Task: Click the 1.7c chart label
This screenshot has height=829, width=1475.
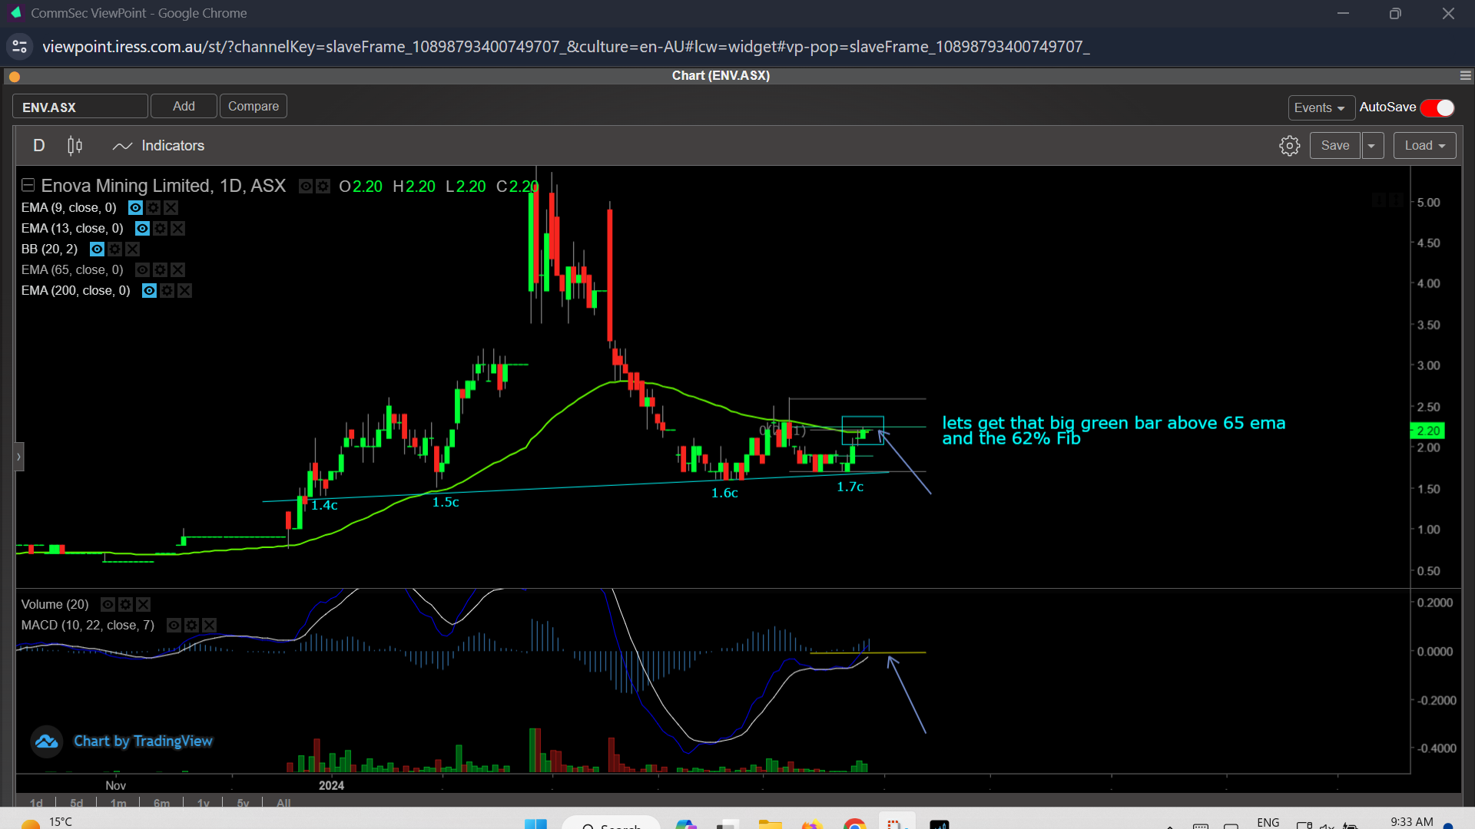Action: point(850,487)
